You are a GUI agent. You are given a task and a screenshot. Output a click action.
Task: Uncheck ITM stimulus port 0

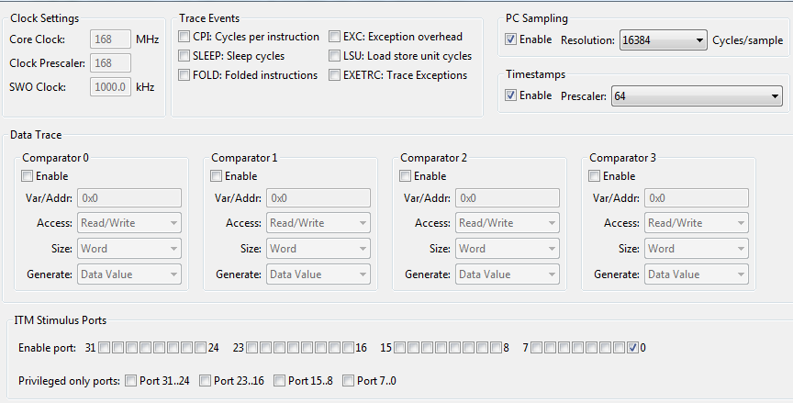point(632,348)
